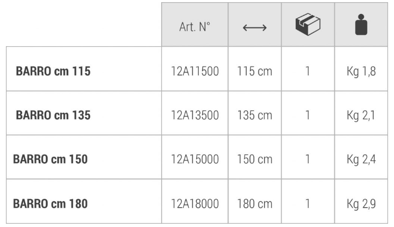Click the weight header icon
Image resolution: width=394 pixels, height=227 pixels.
click(361, 26)
